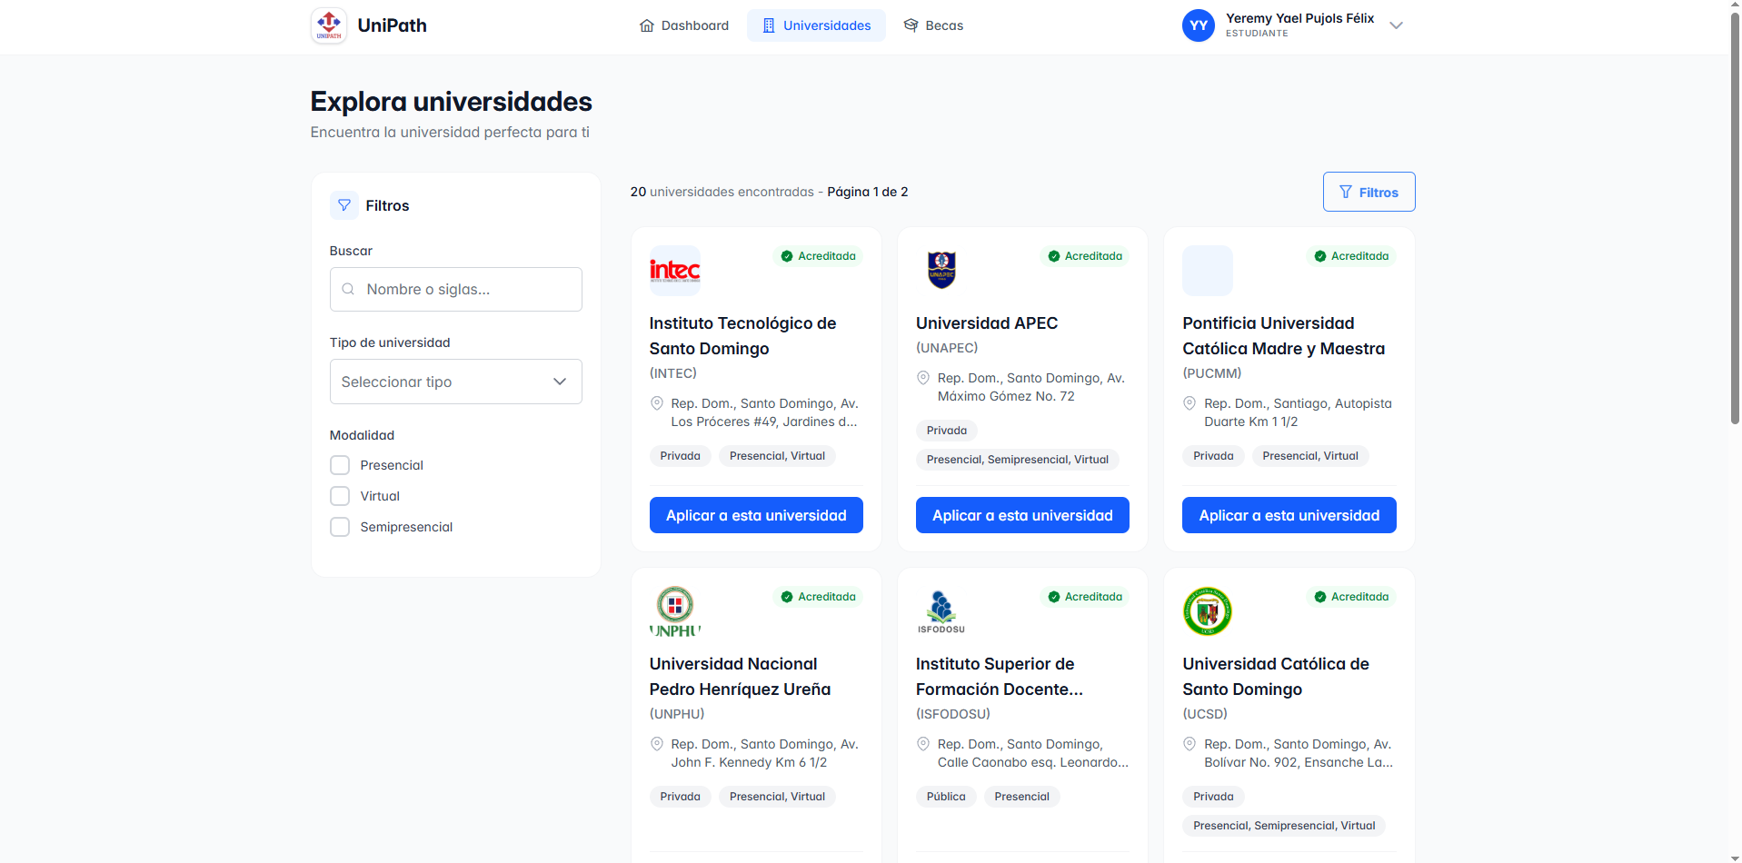The width and height of the screenshot is (1742, 863).
Task: Click the Acreditada badge on INTEC card
Action: [818, 256]
